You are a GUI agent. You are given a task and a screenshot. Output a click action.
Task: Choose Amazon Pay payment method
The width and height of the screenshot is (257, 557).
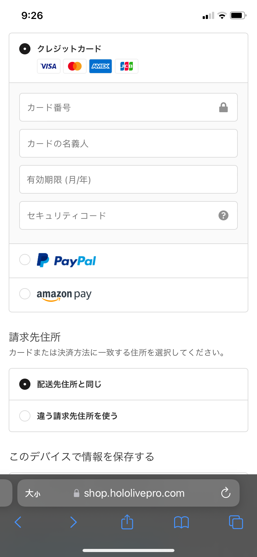coord(128,295)
